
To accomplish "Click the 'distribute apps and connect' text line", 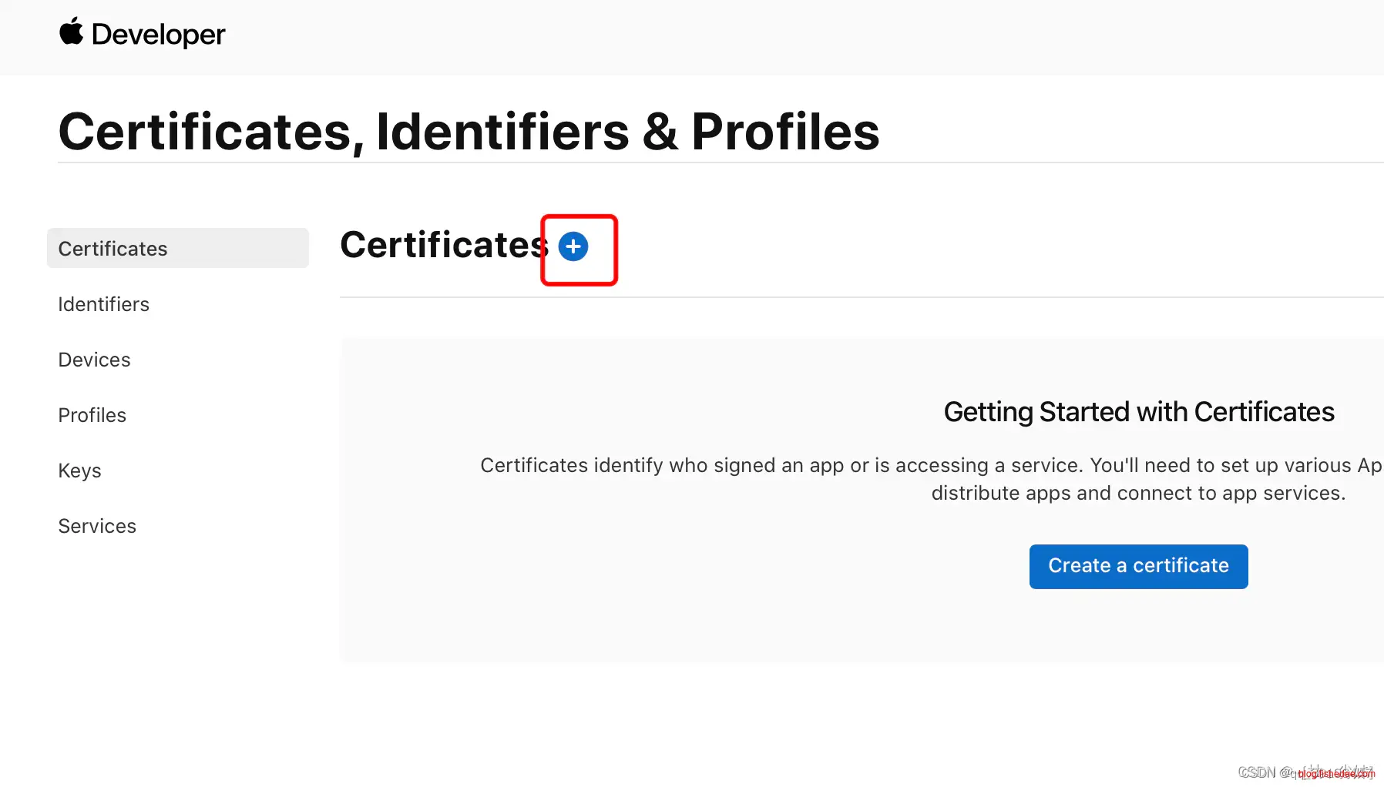I will point(1138,493).
